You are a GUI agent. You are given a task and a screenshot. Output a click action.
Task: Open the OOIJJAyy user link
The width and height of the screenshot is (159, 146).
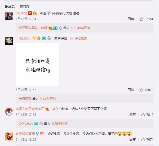point(26,124)
